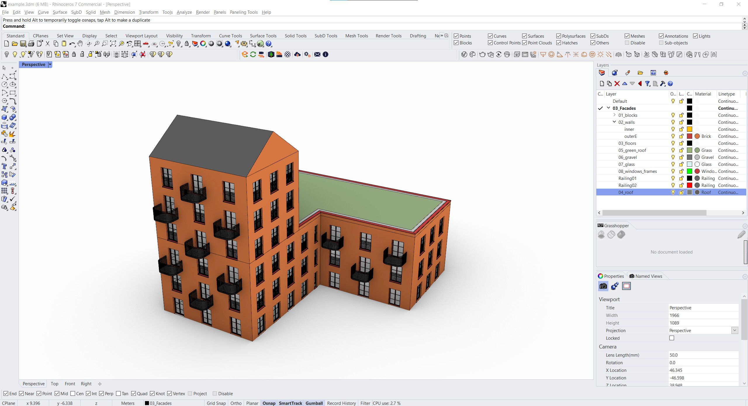
Task: Click the red car Set View icon
Action: pos(146,44)
